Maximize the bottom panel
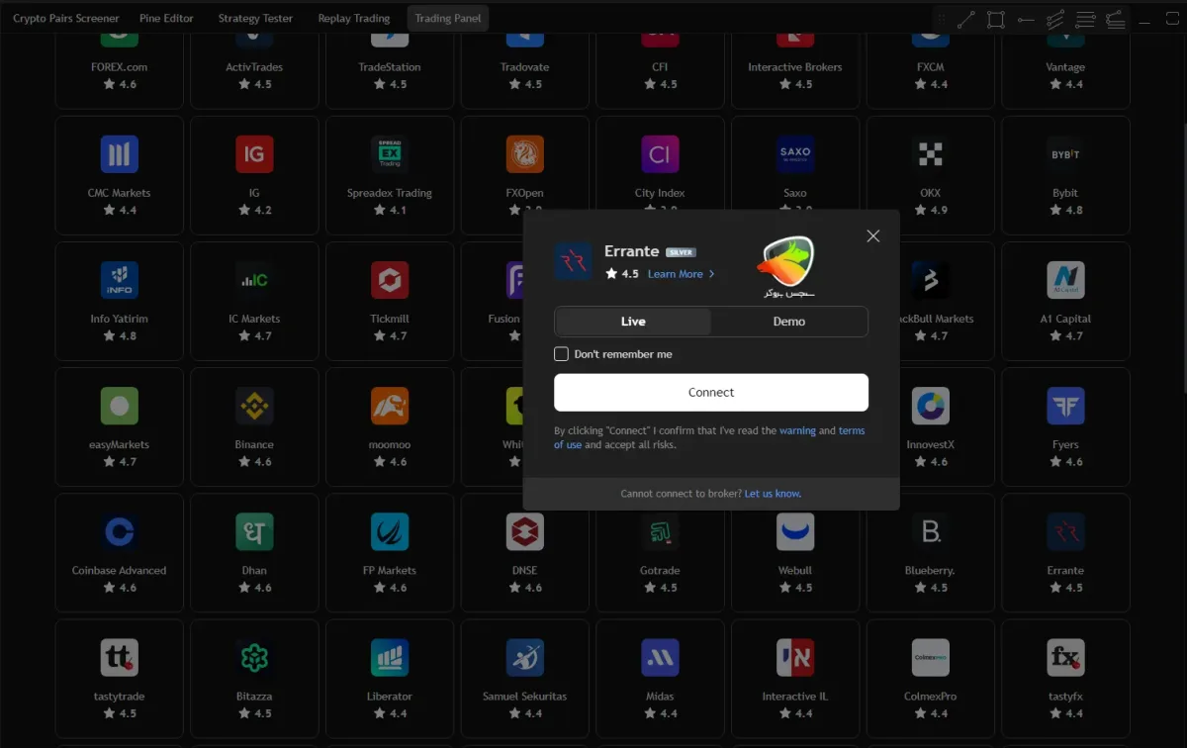 [1170, 19]
